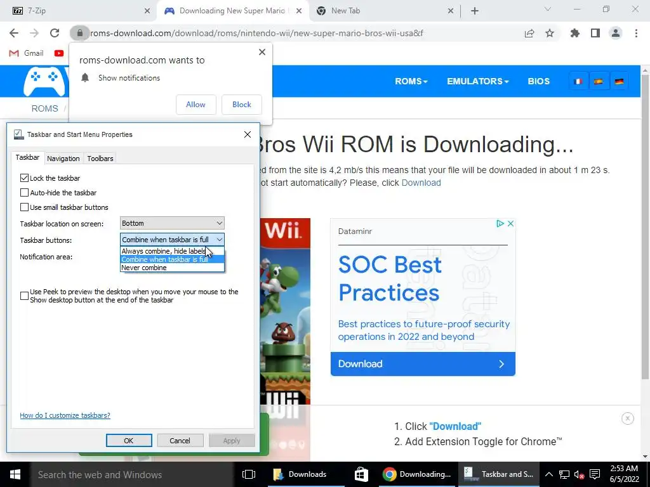Choose Never combine option
650x487 pixels.
172,268
